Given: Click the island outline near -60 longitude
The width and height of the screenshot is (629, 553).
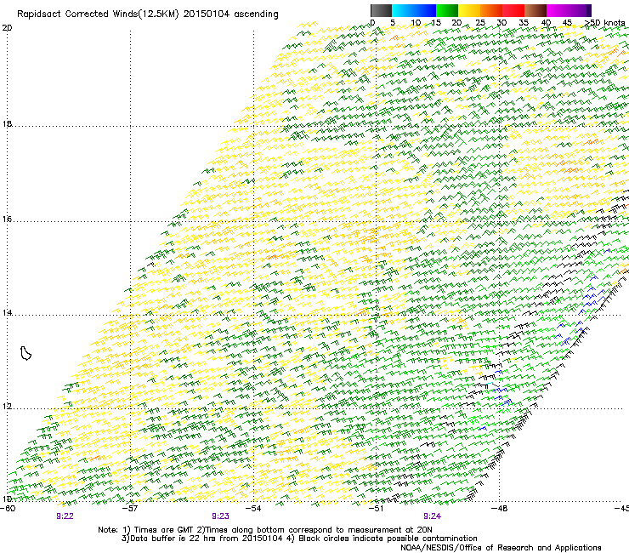Looking at the screenshot, I should (25, 353).
